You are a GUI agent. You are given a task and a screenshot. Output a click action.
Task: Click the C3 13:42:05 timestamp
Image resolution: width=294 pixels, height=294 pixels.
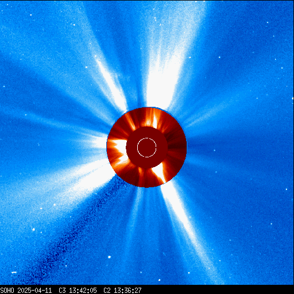point(78,291)
